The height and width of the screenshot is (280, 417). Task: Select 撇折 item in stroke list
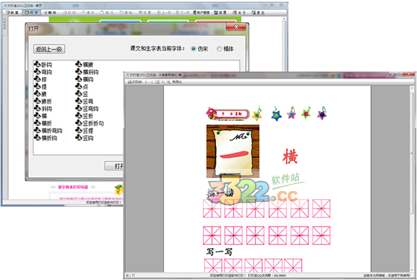43,101
